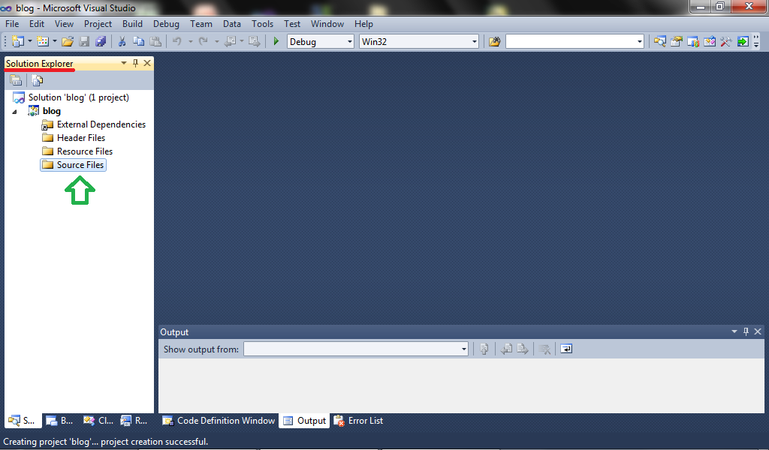Image resolution: width=769 pixels, height=450 pixels.
Task: Click the Paste clipboard icon
Action: pos(155,41)
